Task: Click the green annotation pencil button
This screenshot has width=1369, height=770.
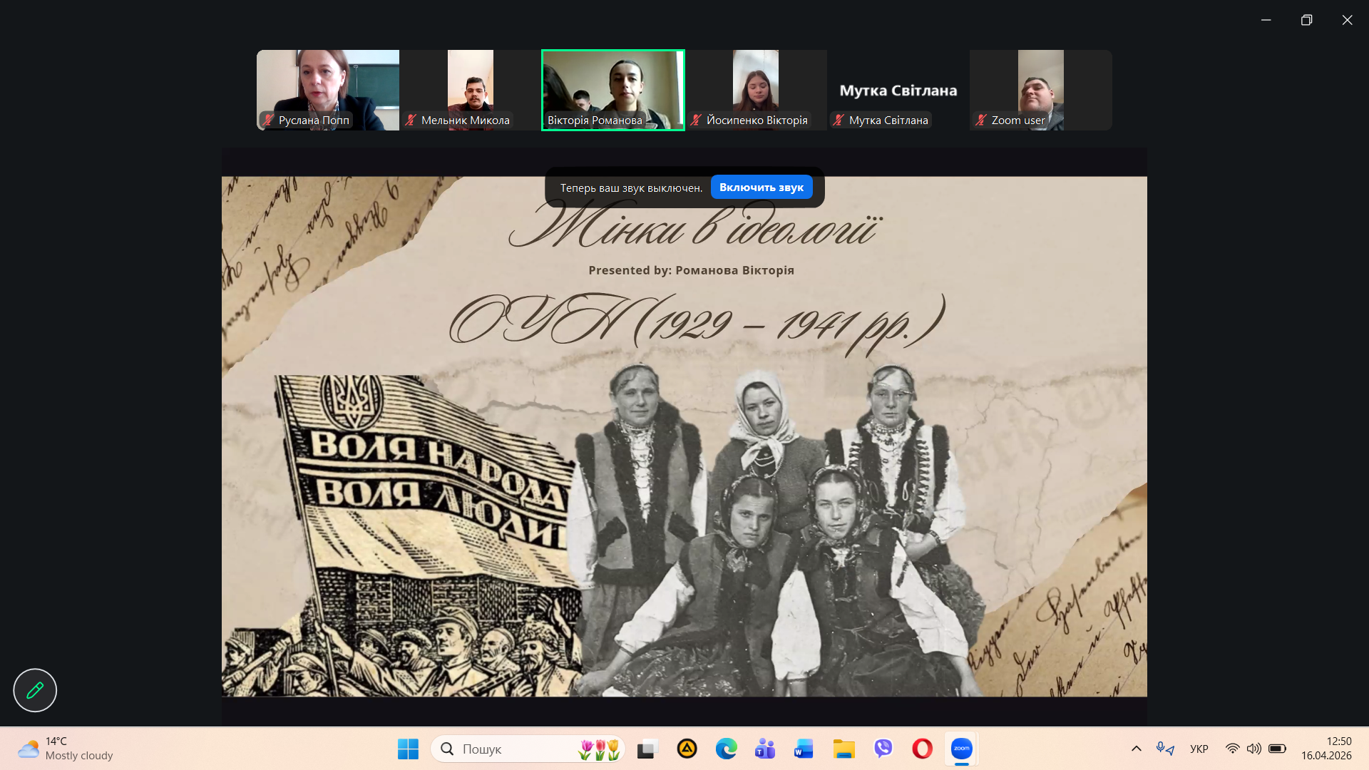Action: point(35,690)
